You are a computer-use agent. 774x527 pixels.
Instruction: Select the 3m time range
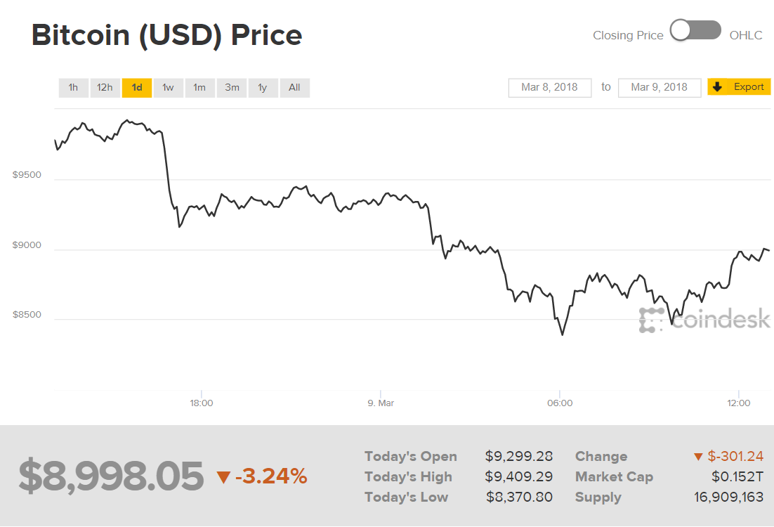(x=231, y=87)
